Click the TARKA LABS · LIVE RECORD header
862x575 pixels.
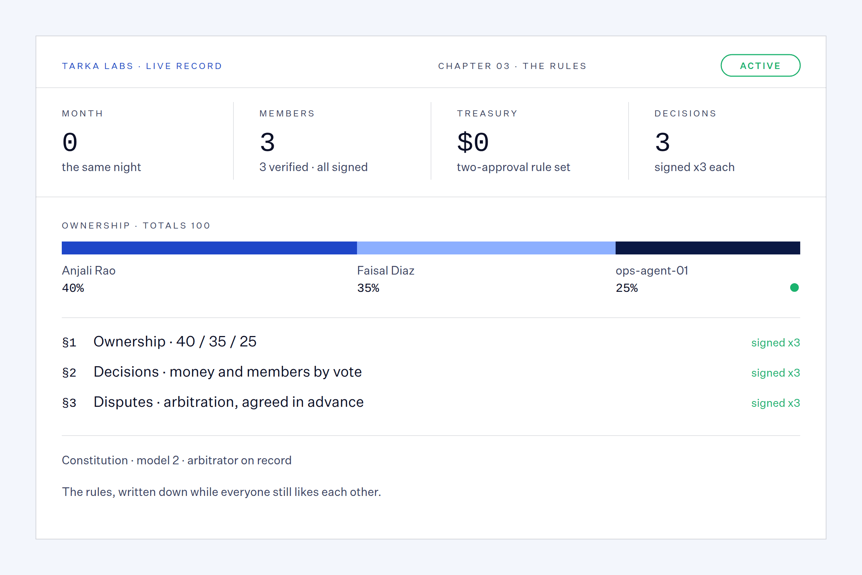[x=142, y=66]
